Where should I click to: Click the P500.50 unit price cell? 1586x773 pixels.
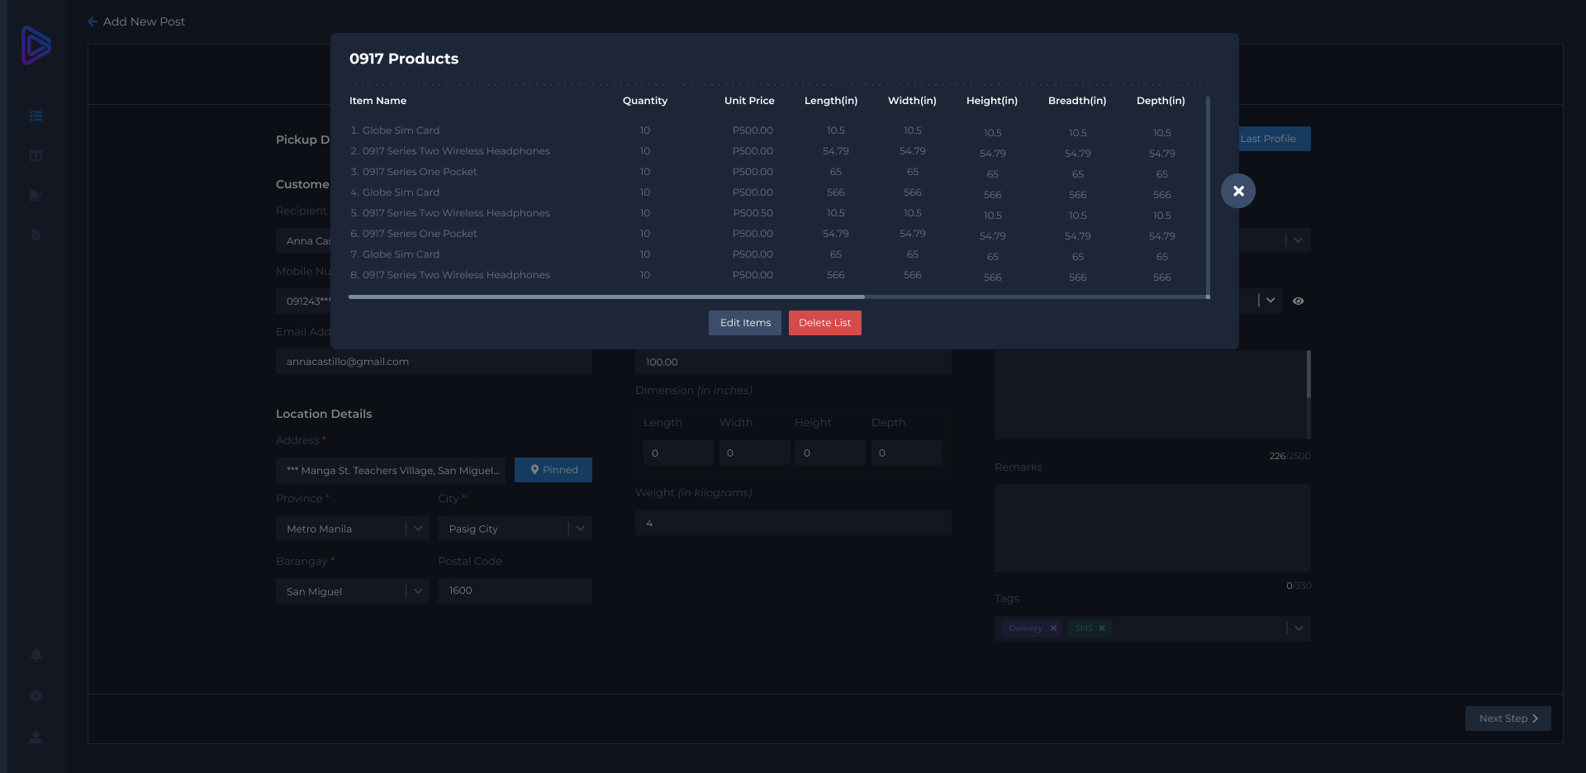click(x=753, y=213)
